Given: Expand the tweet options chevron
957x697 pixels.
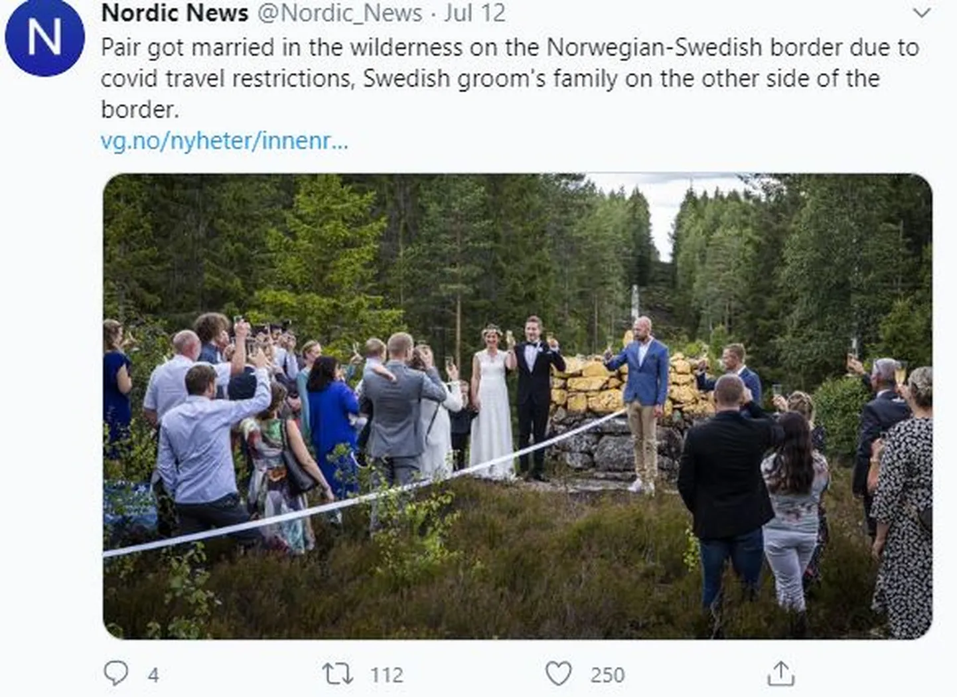Looking at the screenshot, I should [922, 12].
